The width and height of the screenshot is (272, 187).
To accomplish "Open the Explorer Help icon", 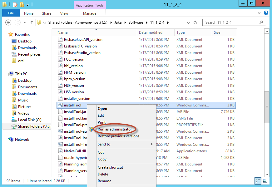I will tap(266, 13).
